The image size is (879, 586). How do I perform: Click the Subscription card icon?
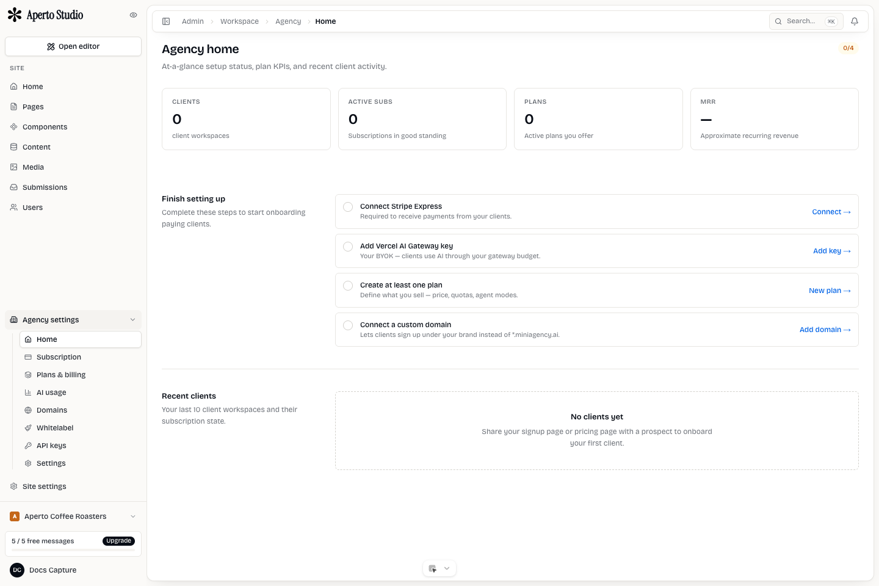(28, 357)
